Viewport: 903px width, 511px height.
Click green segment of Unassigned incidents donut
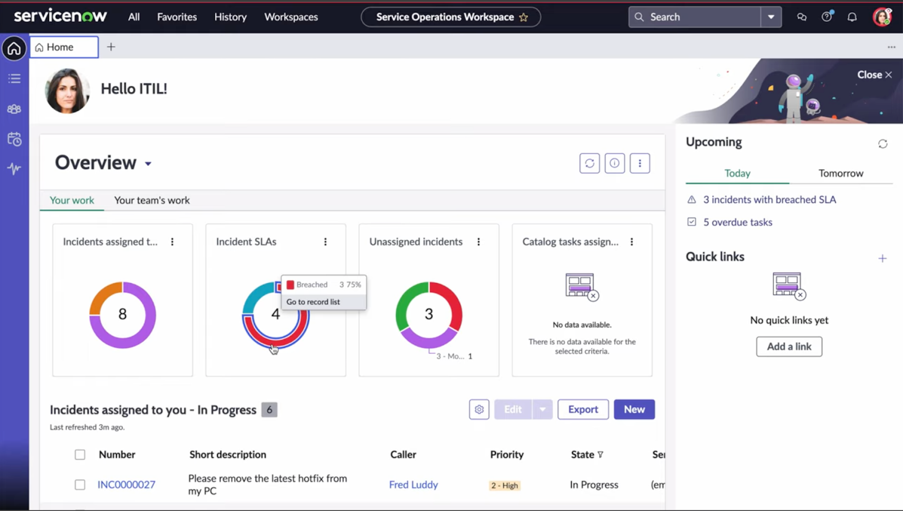point(405,301)
